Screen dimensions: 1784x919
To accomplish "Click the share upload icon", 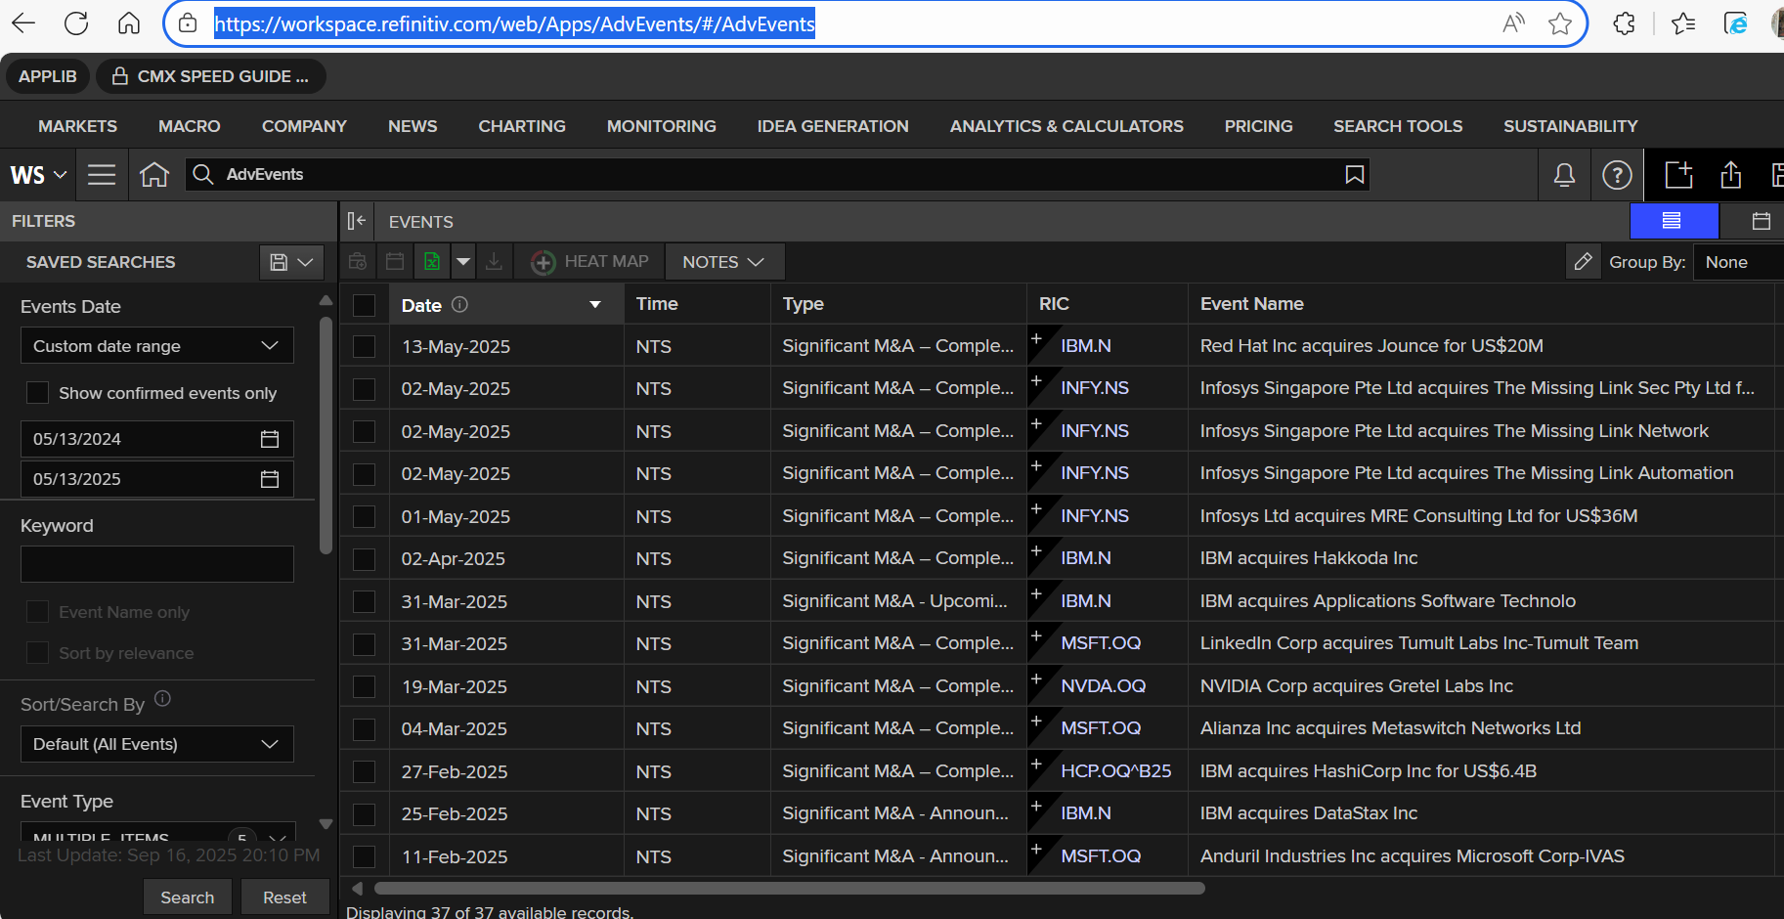I will 1730,175.
